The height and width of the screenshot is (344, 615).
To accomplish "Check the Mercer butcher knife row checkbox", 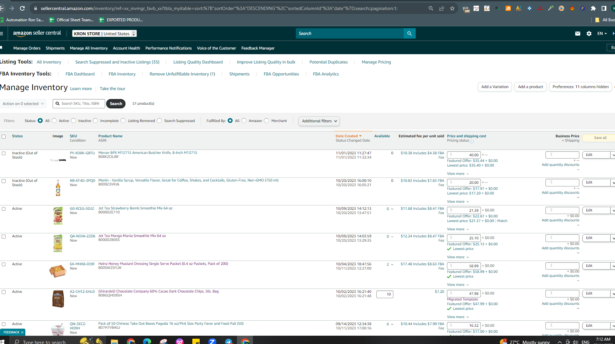I will (4, 154).
